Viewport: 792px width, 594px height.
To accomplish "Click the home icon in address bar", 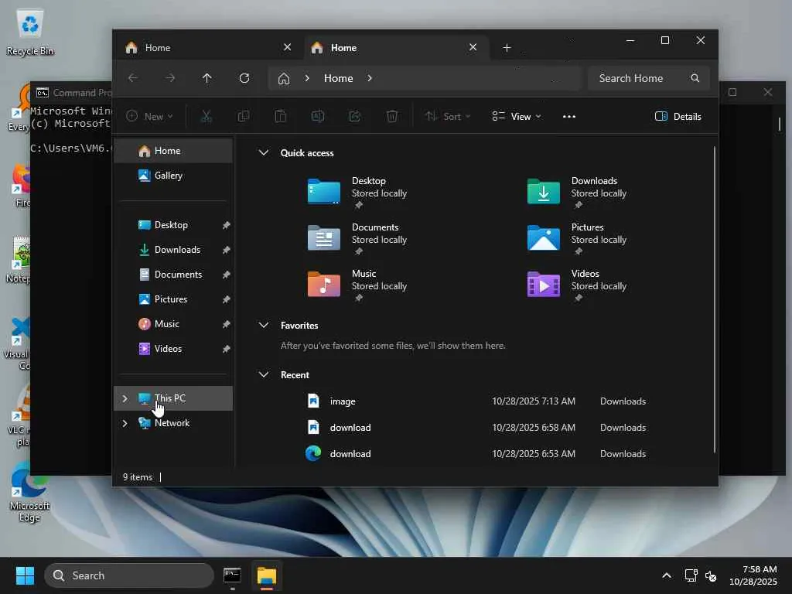I will point(284,78).
